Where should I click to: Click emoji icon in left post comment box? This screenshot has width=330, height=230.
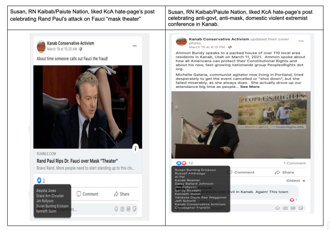coord(116,209)
